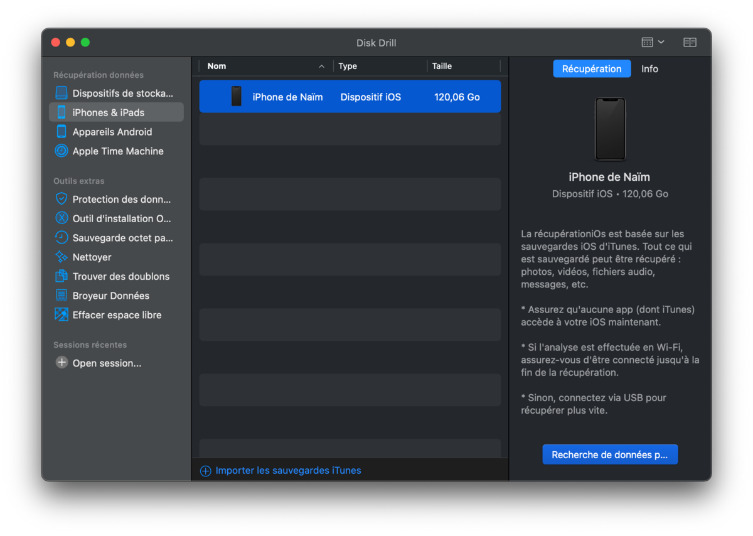
Task: Open Protection des données tool
Action: 116,199
